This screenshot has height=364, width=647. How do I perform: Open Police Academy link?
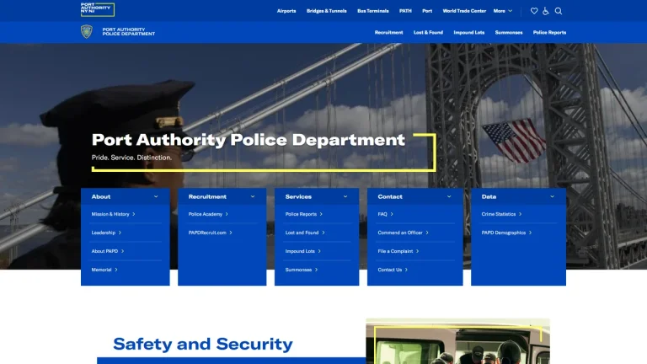pyautogui.click(x=208, y=214)
